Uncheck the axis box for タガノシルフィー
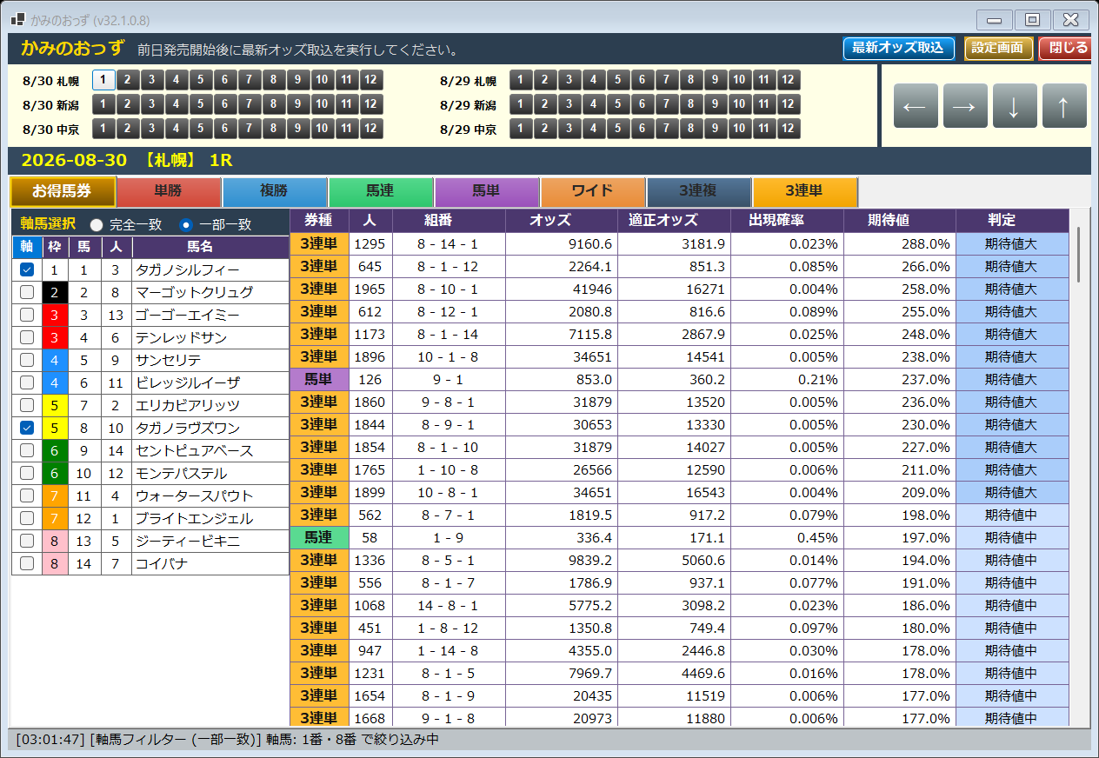The height and width of the screenshot is (758, 1099). pos(27,269)
